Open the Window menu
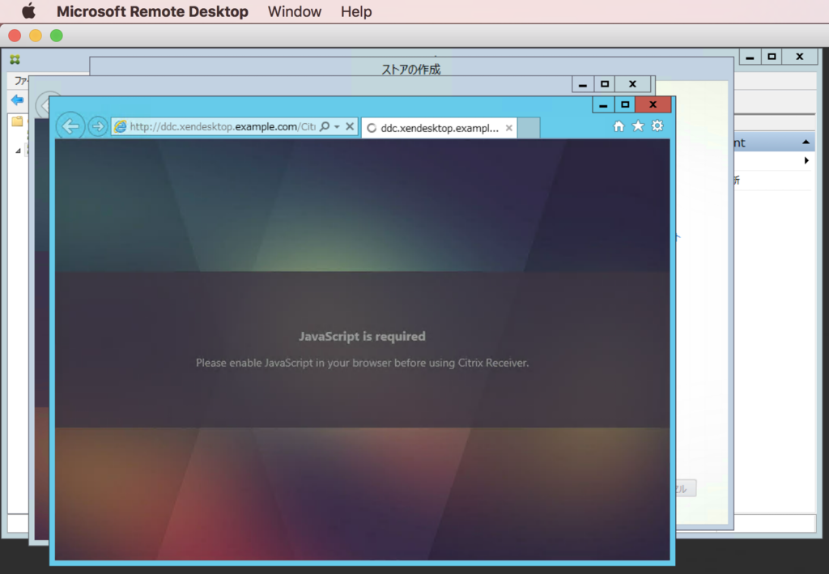 pyautogui.click(x=295, y=11)
